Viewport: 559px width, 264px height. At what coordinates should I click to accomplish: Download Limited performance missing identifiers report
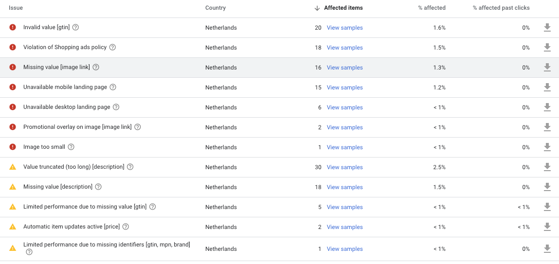(x=547, y=248)
